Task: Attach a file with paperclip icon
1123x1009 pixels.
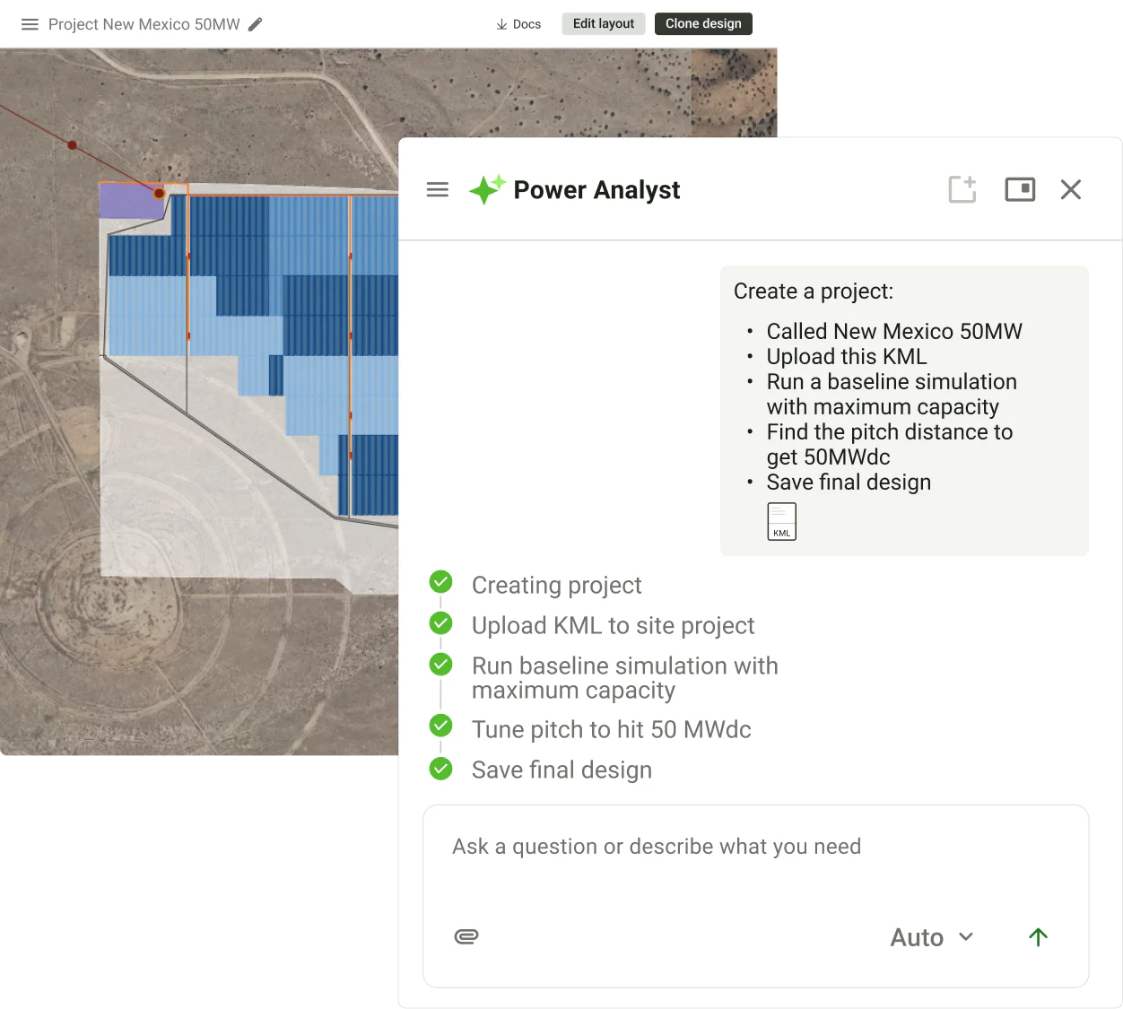Action: [x=466, y=936]
